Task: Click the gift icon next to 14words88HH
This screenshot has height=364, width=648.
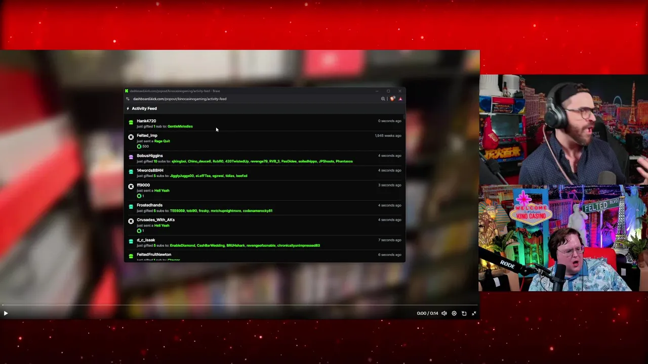Action: [x=131, y=172]
